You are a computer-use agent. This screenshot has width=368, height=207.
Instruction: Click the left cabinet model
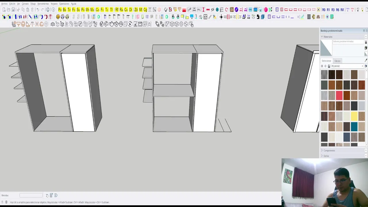tap(55, 88)
